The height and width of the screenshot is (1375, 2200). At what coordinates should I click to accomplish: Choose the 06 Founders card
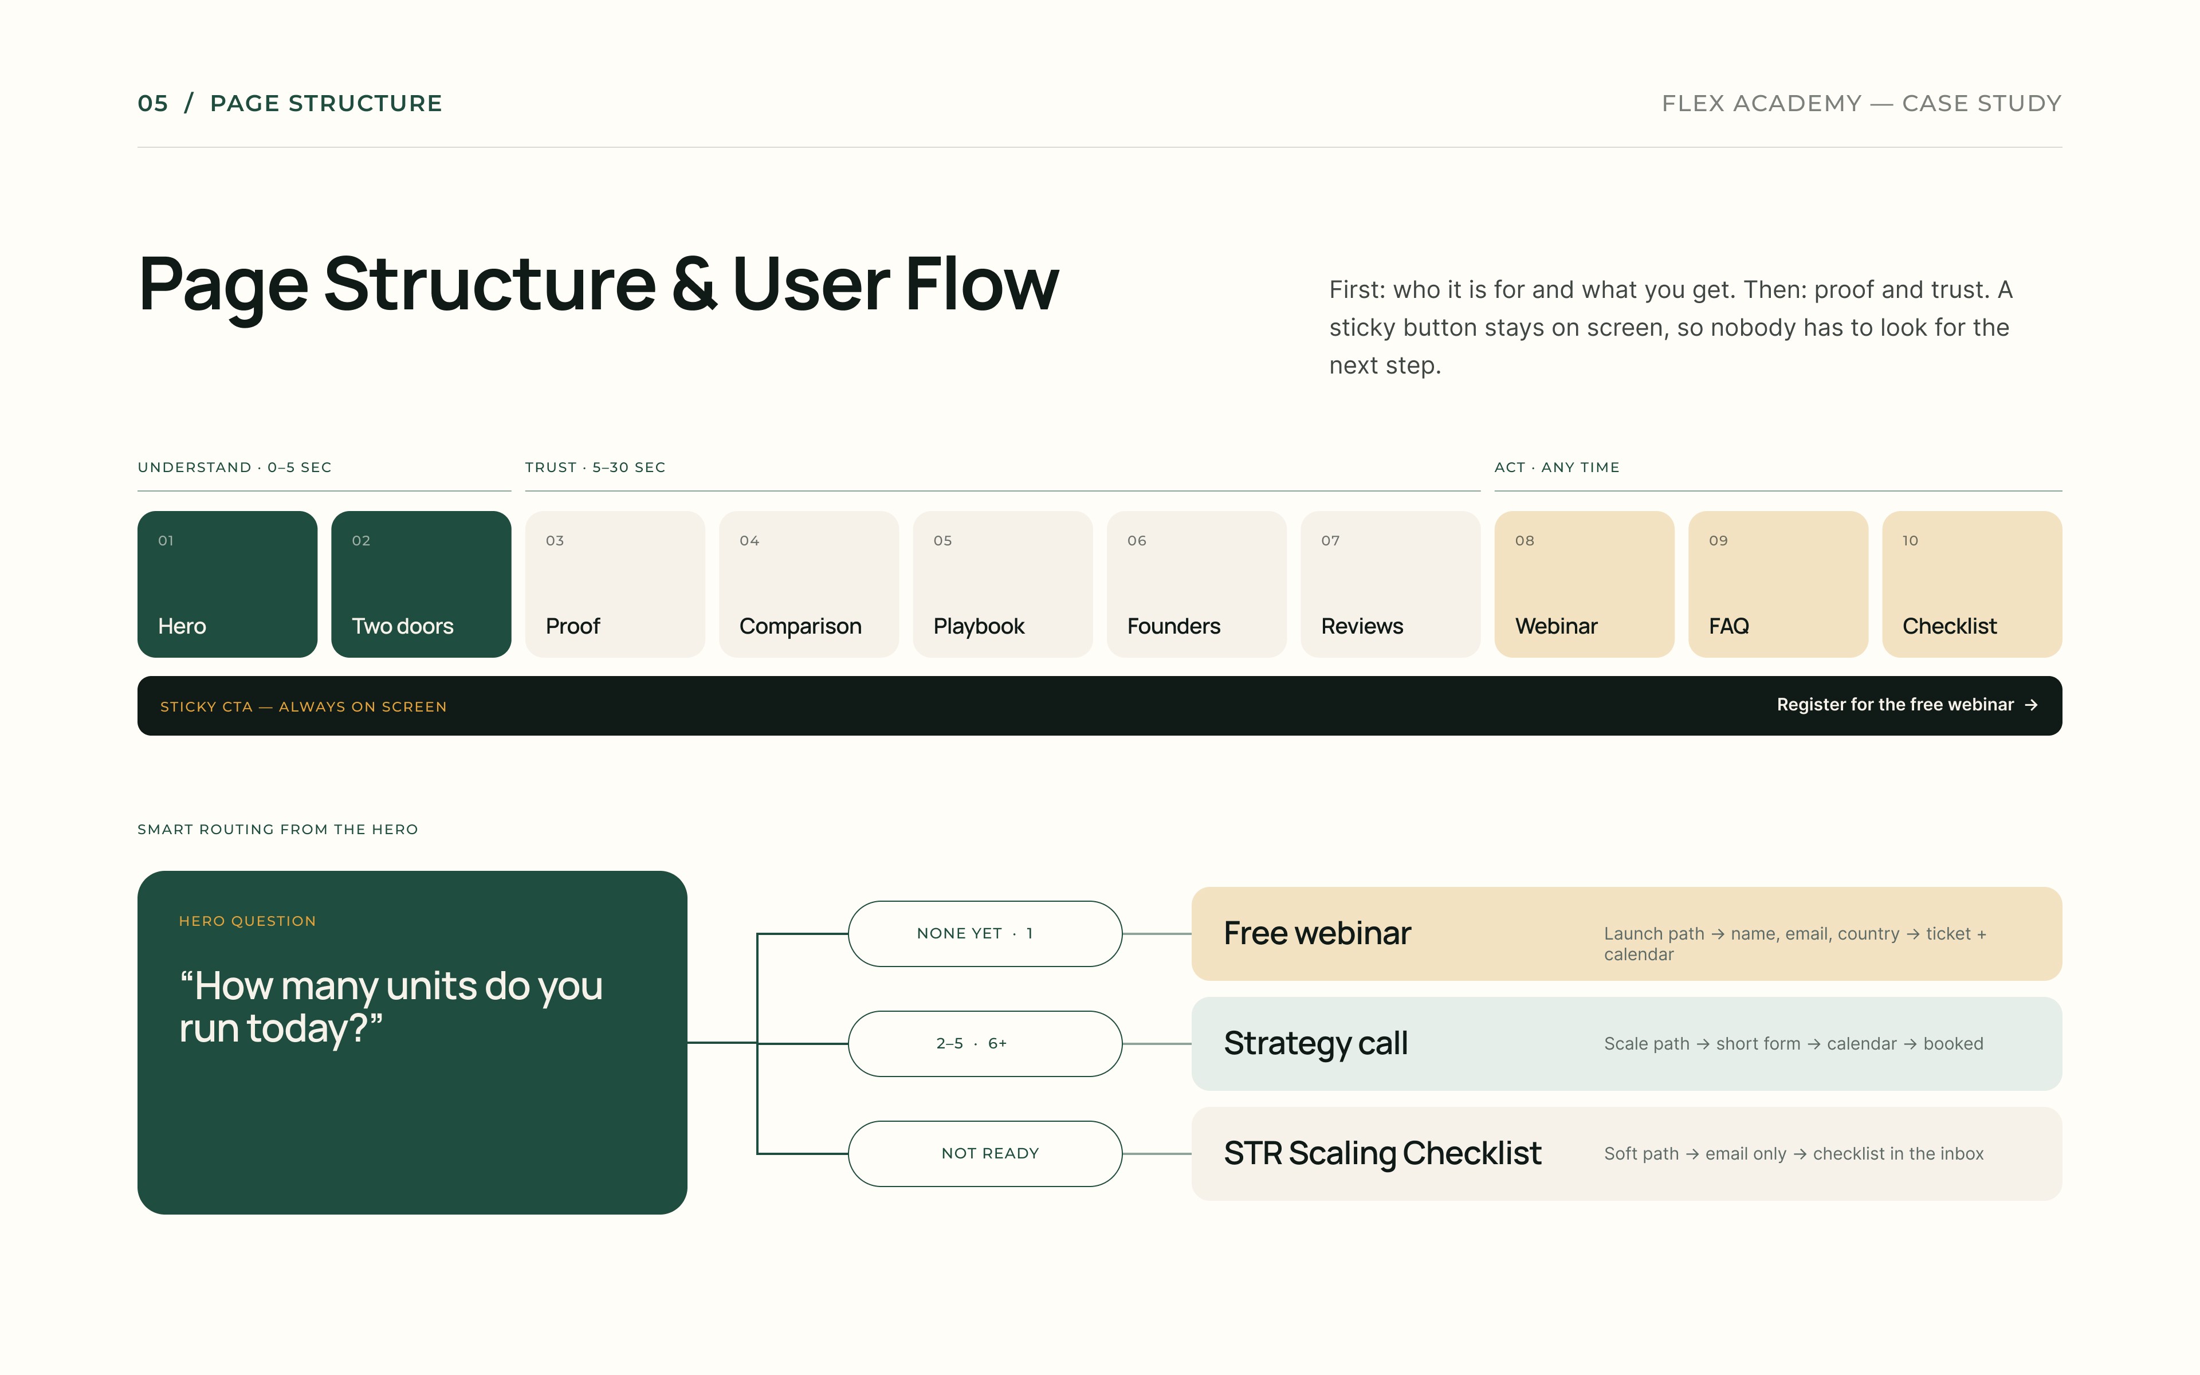tap(1196, 584)
